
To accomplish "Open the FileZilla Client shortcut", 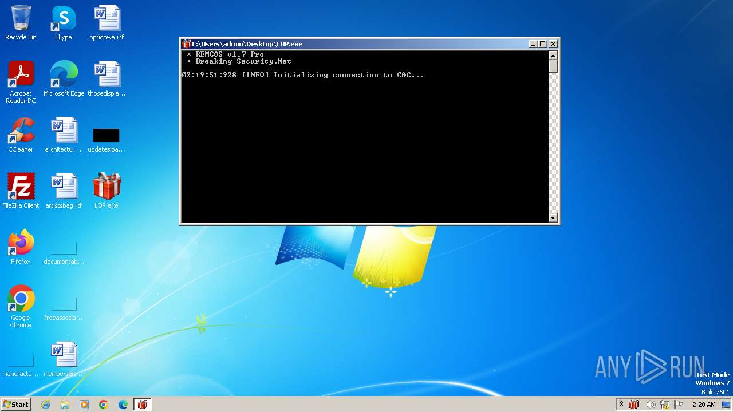I will 21,191.
